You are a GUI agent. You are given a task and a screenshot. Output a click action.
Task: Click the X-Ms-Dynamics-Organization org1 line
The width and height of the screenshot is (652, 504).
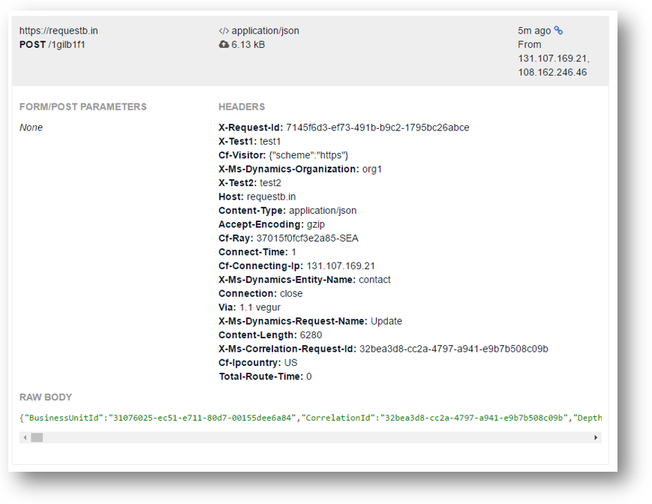(300, 169)
